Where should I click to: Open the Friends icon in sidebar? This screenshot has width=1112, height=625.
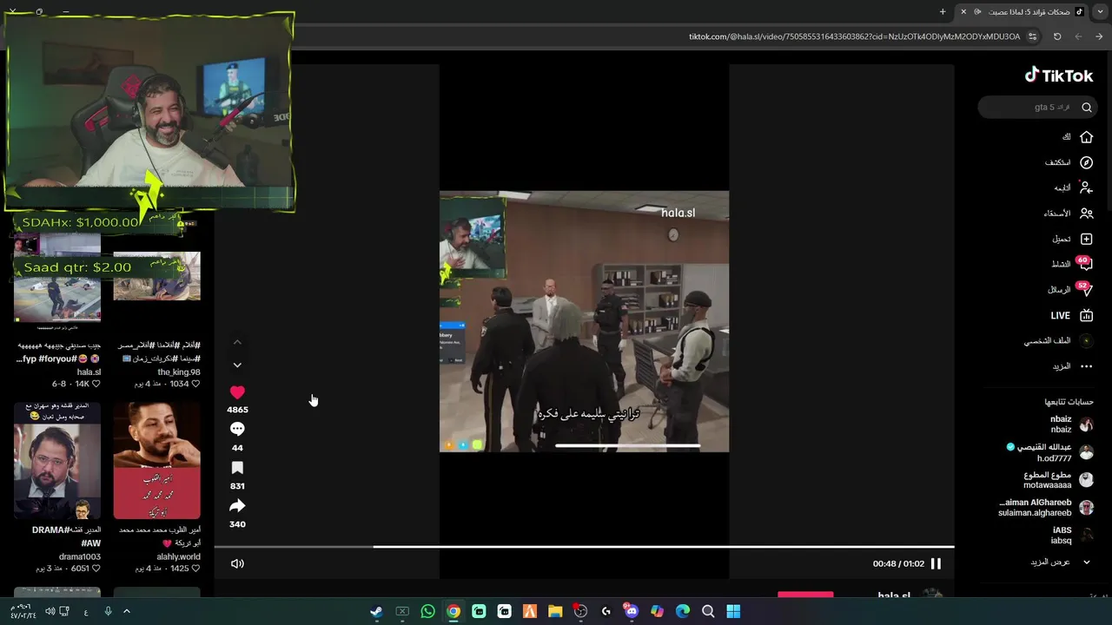(1086, 214)
